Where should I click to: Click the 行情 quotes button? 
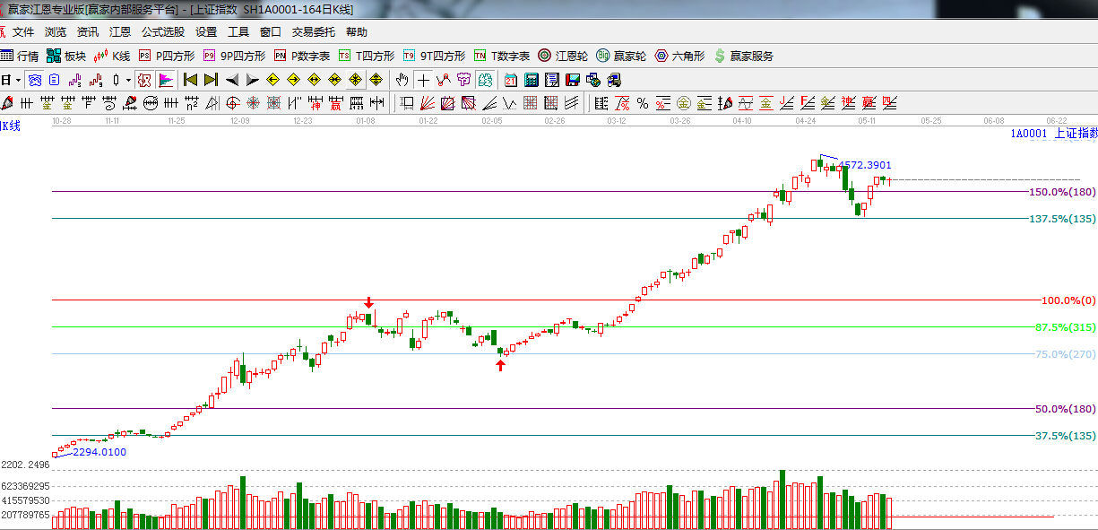(x=21, y=56)
